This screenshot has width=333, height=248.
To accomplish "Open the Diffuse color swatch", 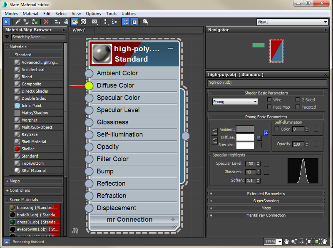I will click(x=245, y=137).
